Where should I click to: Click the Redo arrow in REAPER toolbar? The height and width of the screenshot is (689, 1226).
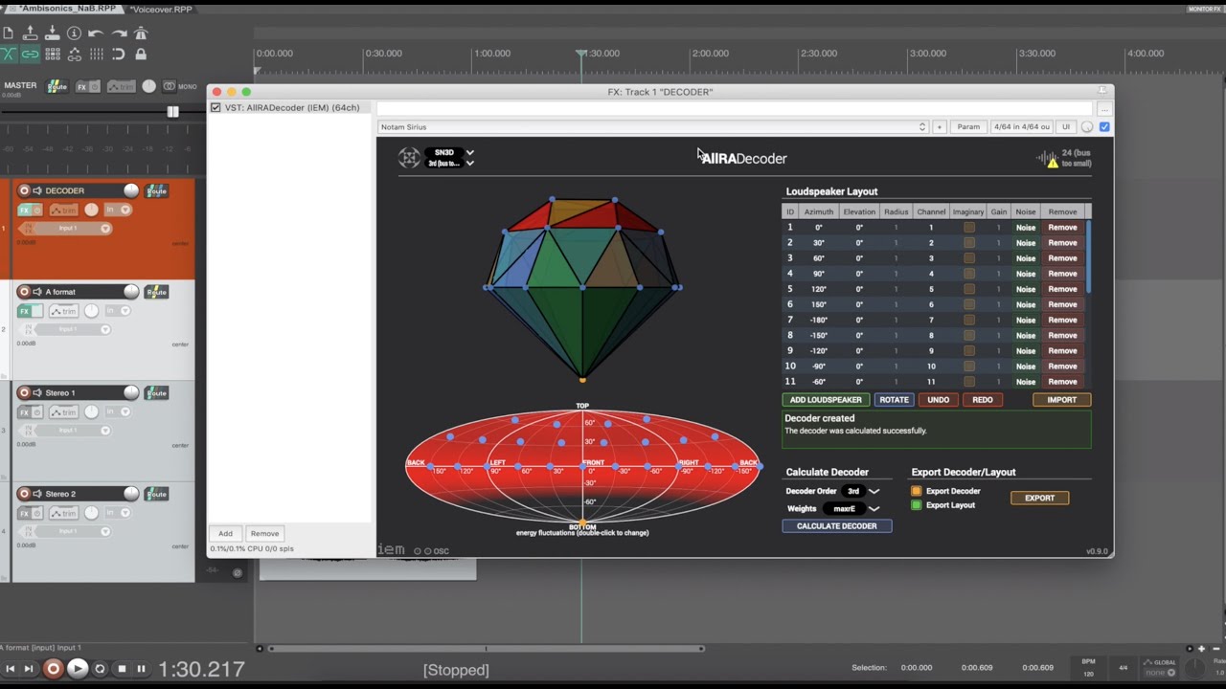(119, 33)
